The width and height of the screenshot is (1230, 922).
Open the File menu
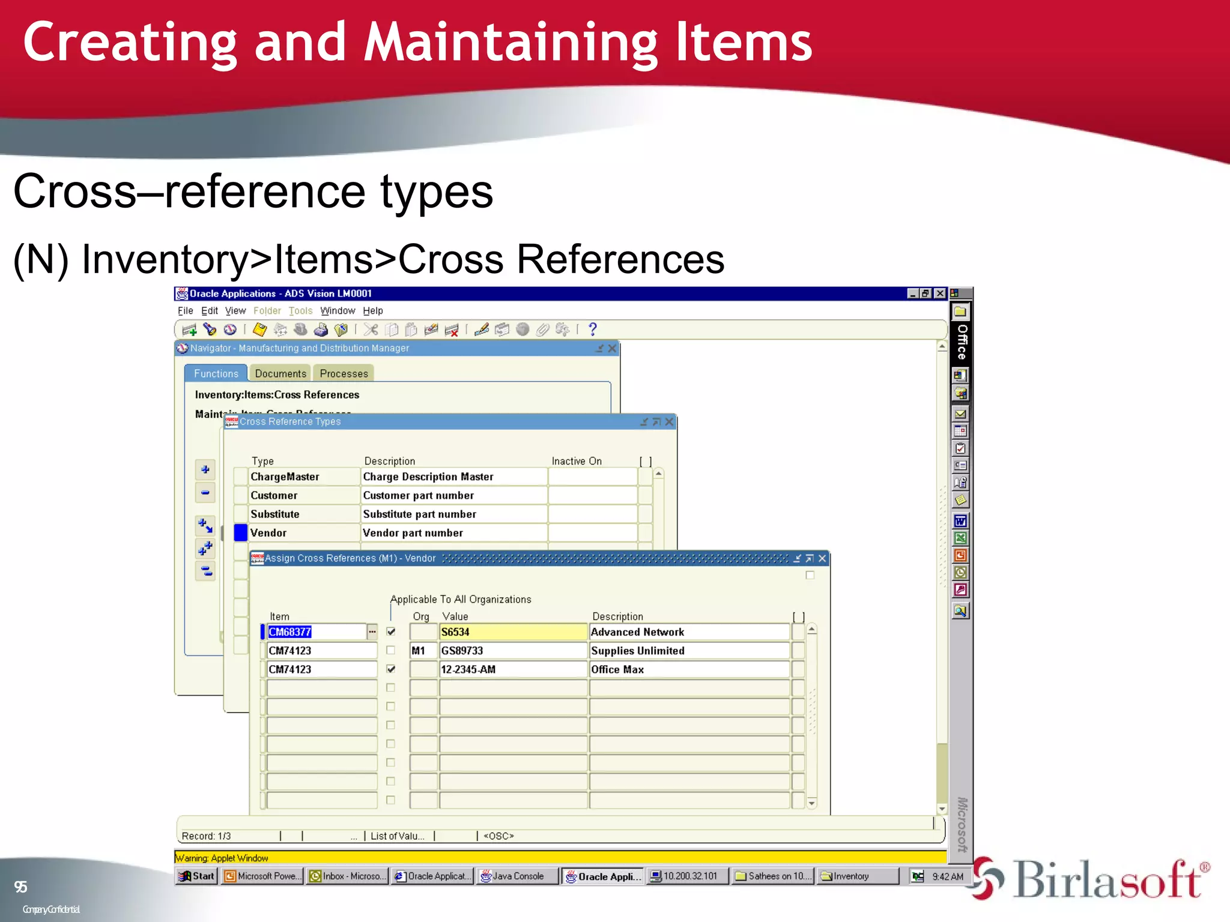185,311
